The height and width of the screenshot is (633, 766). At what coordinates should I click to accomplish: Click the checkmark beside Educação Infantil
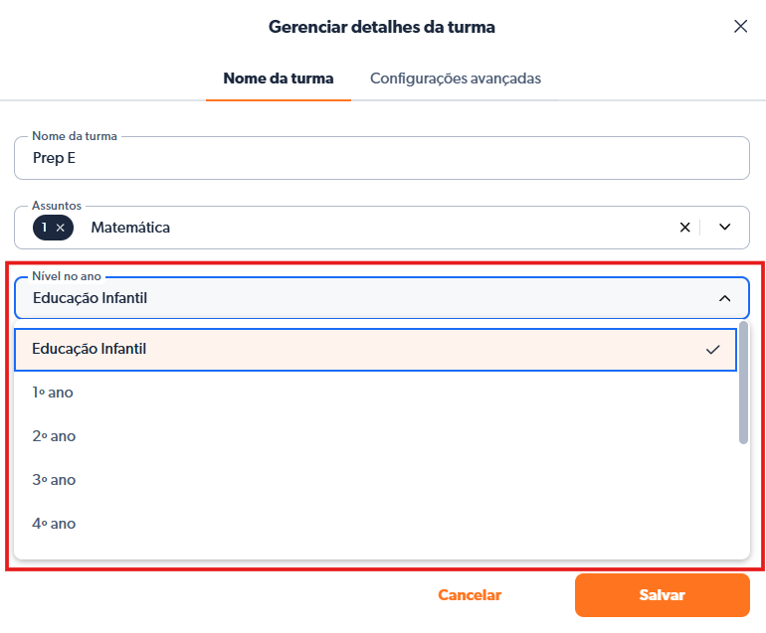click(712, 350)
